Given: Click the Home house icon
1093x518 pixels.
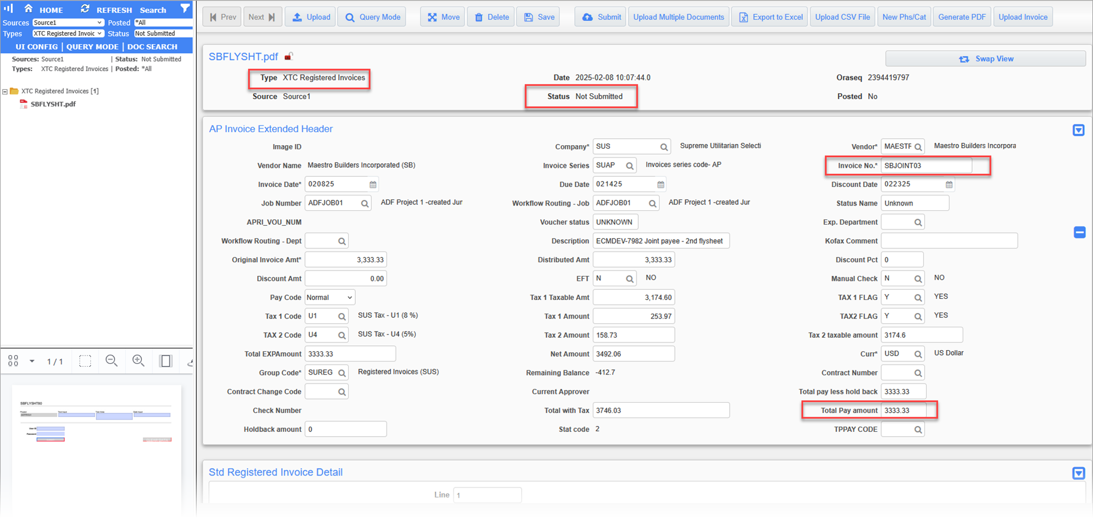Looking at the screenshot, I should (x=28, y=9).
